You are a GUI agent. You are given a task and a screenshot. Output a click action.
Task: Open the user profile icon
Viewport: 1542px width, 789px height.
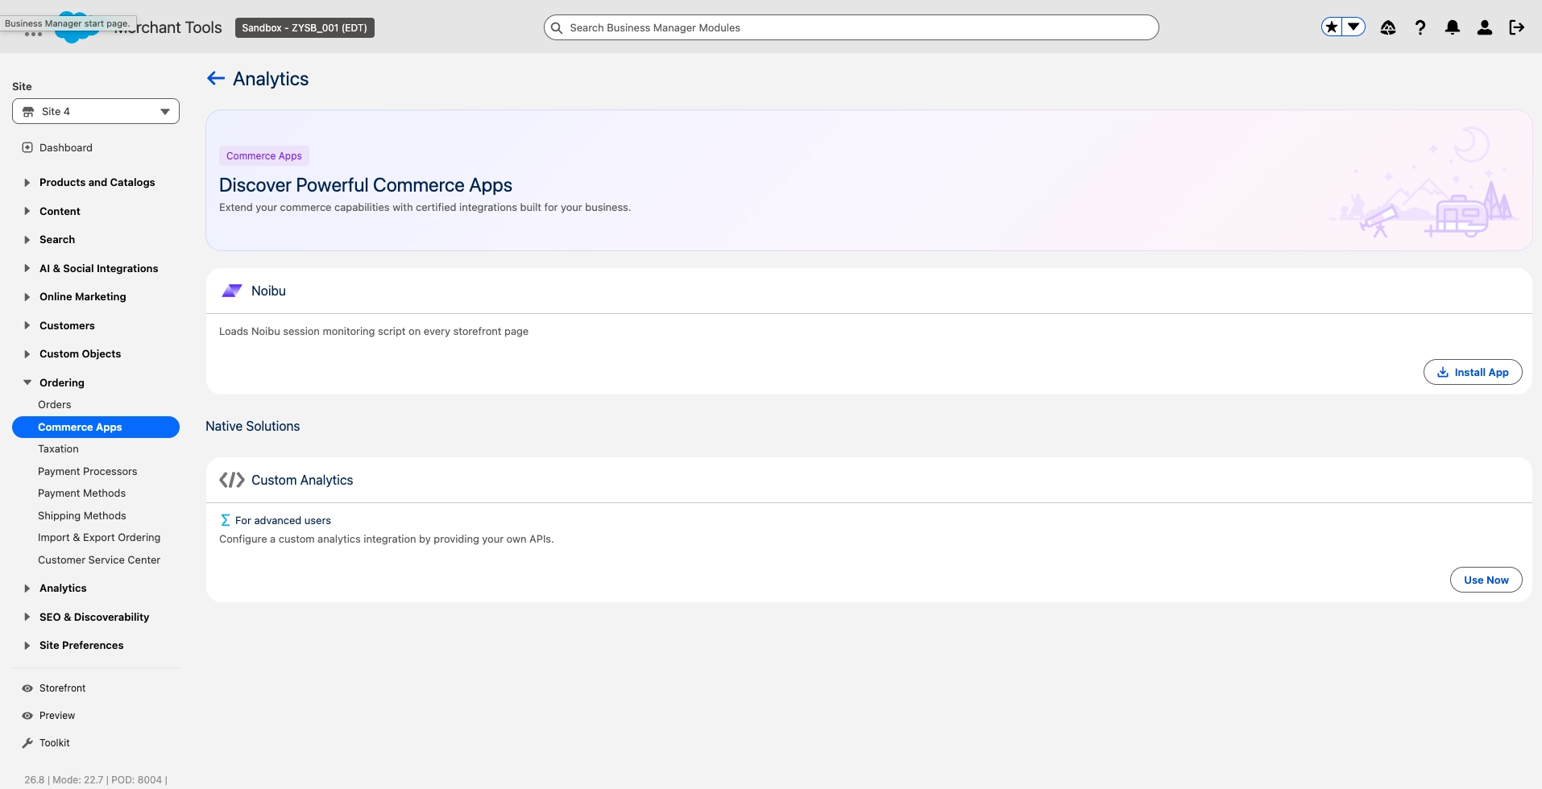coord(1485,27)
